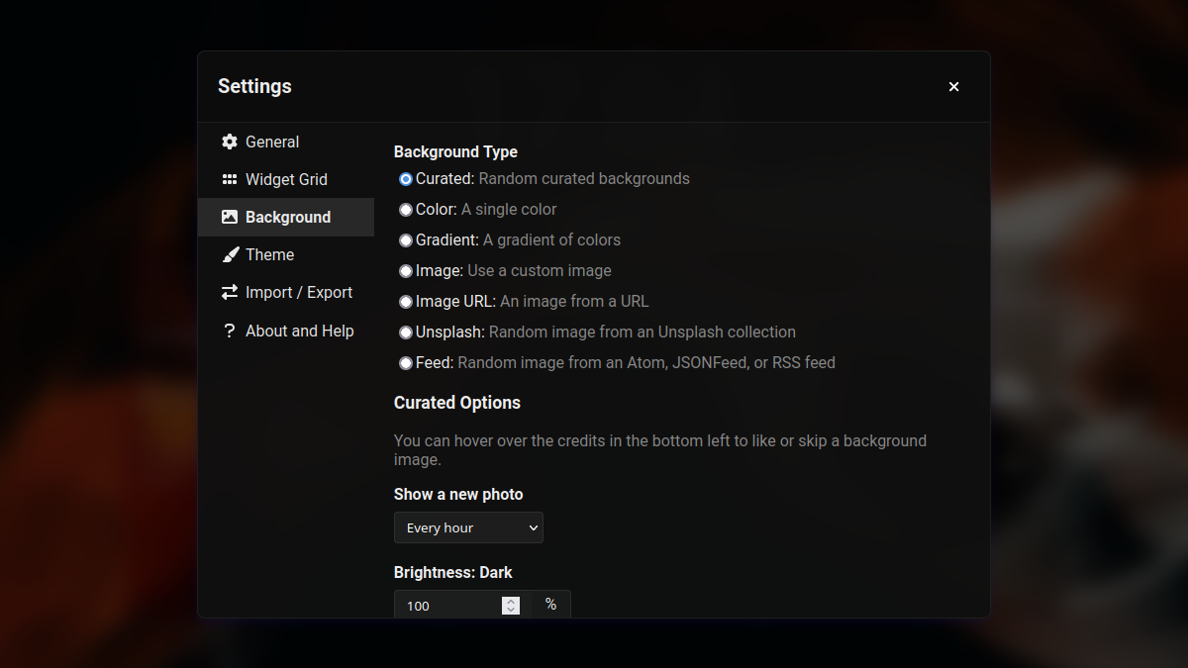Image resolution: width=1188 pixels, height=668 pixels.
Task: Click the Brightness percentage input field
Action: pos(462,606)
